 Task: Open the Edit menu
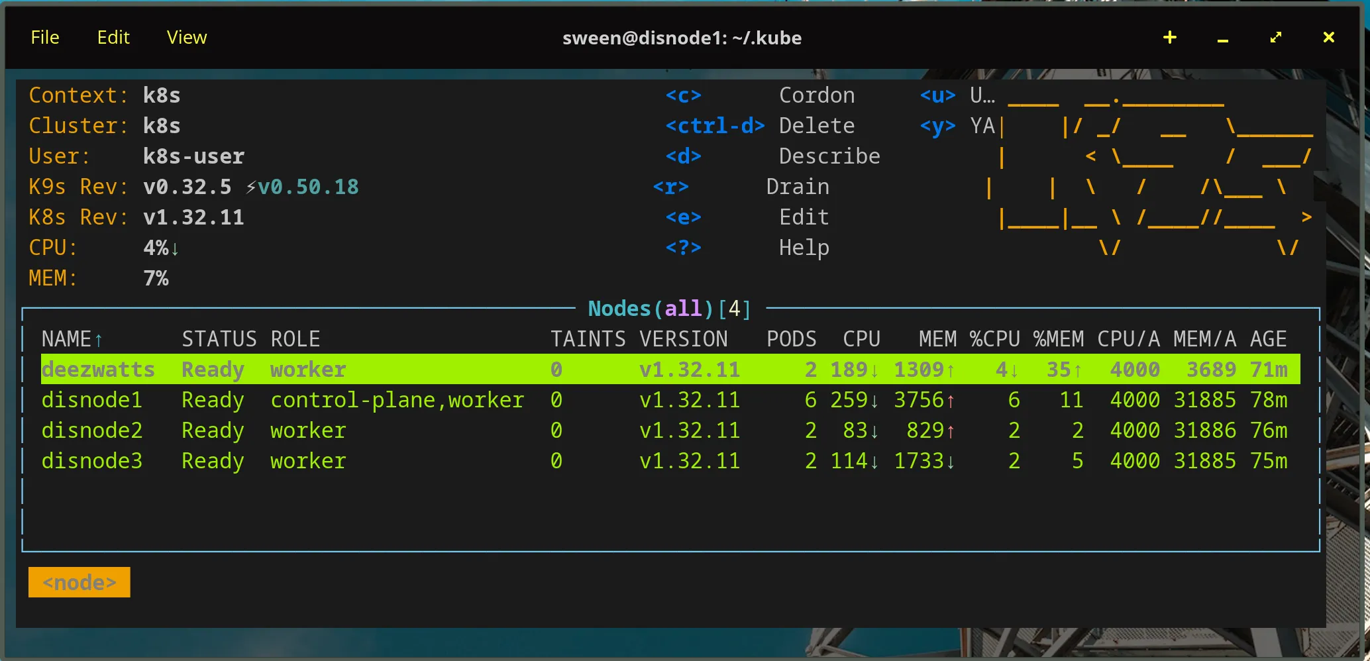113,38
